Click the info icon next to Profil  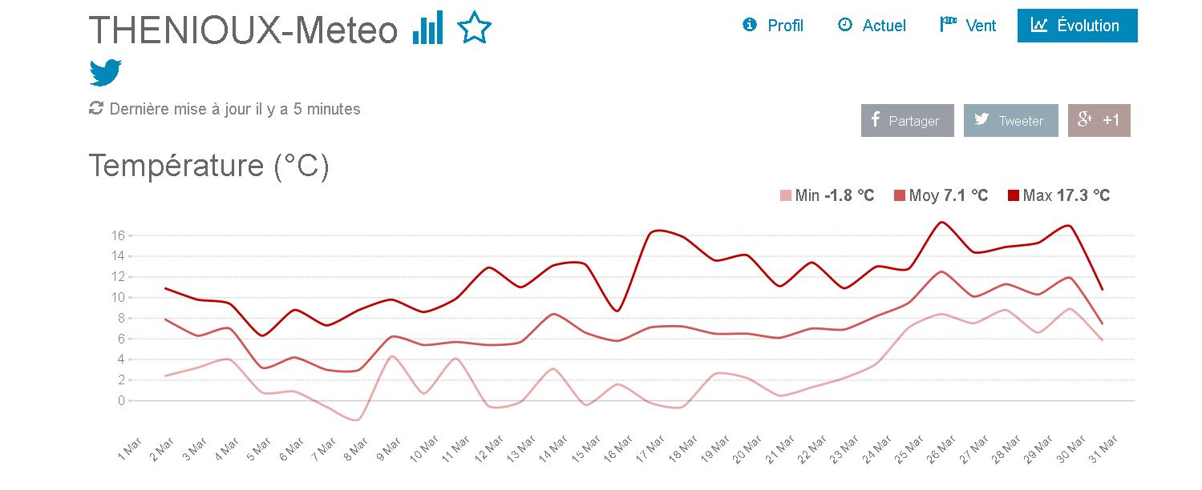click(x=750, y=25)
